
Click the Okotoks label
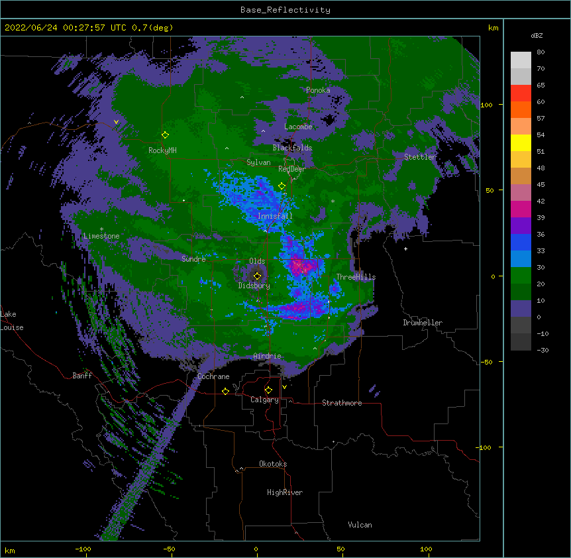click(x=273, y=464)
